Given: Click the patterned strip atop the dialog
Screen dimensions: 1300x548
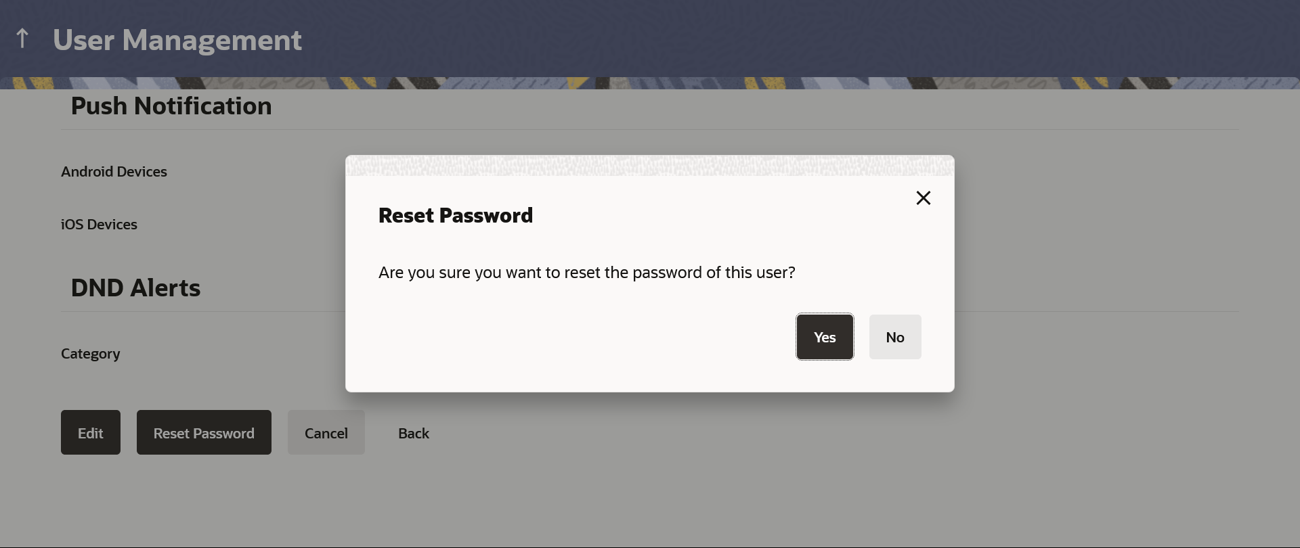Looking at the screenshot, I should pos(650,166).
